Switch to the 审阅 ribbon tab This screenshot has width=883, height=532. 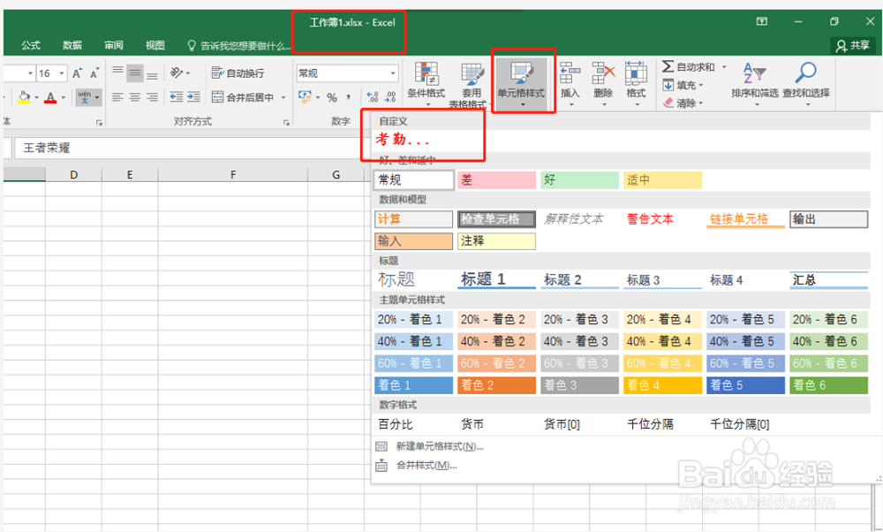pyautogui.click(x=114, y=45)
